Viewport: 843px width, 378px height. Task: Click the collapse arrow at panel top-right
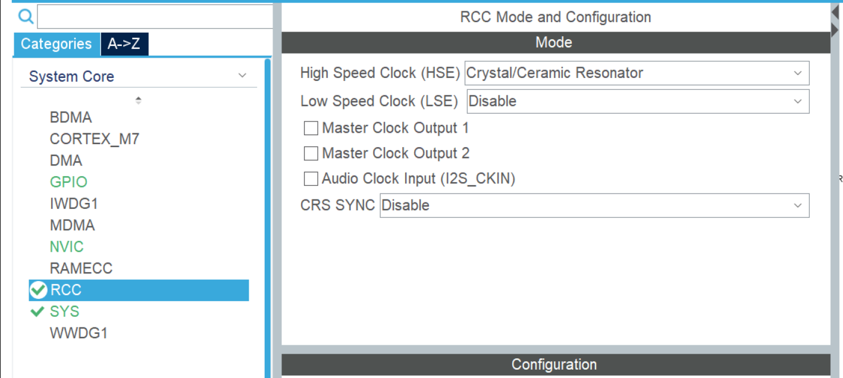(835, 11)
